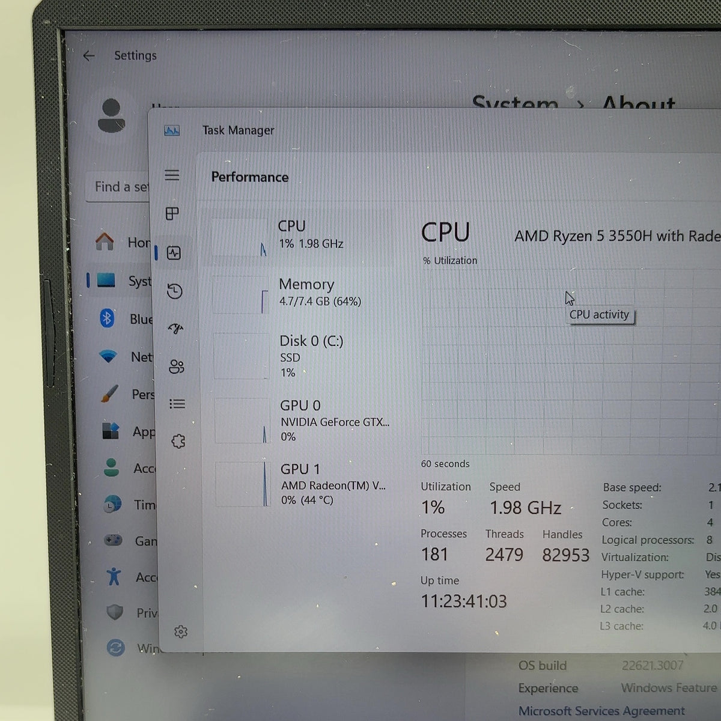This screenshot has width=721, height=721.
Task: Open Task Manager settings gear
Action: pos(181,631)
